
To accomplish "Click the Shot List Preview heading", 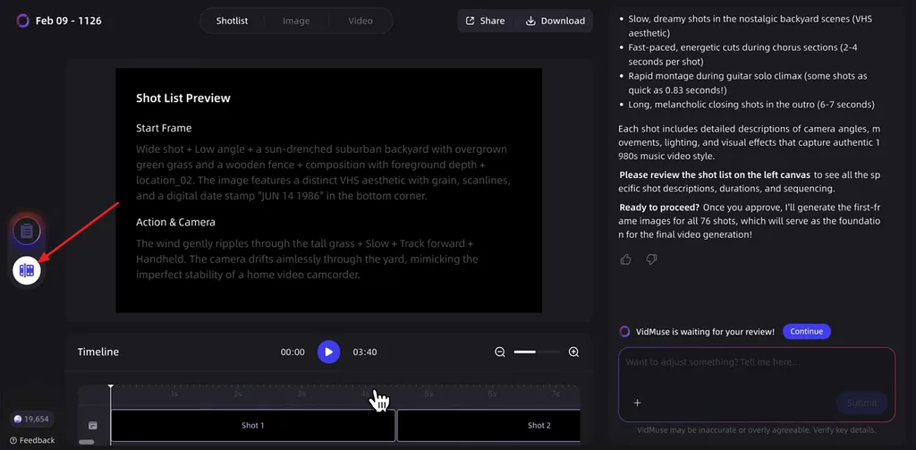I will (x=183, y=98).
